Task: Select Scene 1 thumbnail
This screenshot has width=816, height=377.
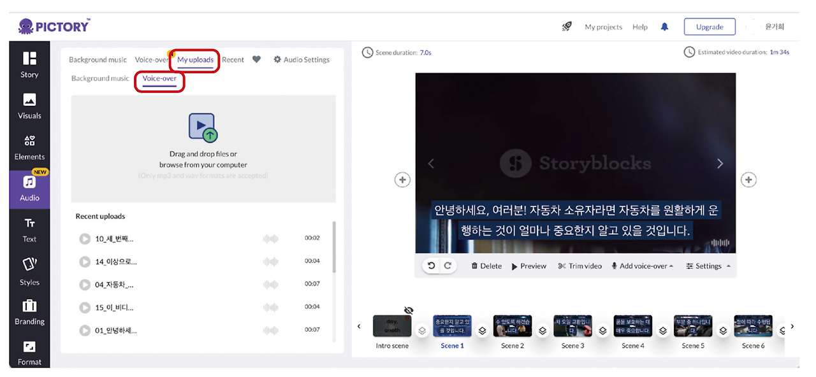Action: point(453,326)
